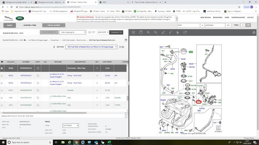259x145 pixels.
Task: Click the part number search input field
Action: point(215,25)
